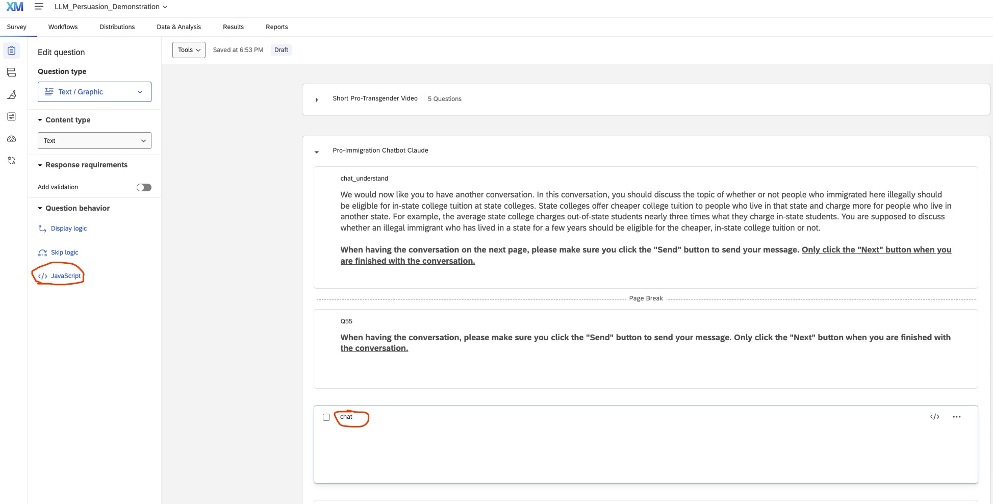This screenshot has width=993, height=504.
Task: Collapse the Response requirements section
Action: (x=40, y=165)
